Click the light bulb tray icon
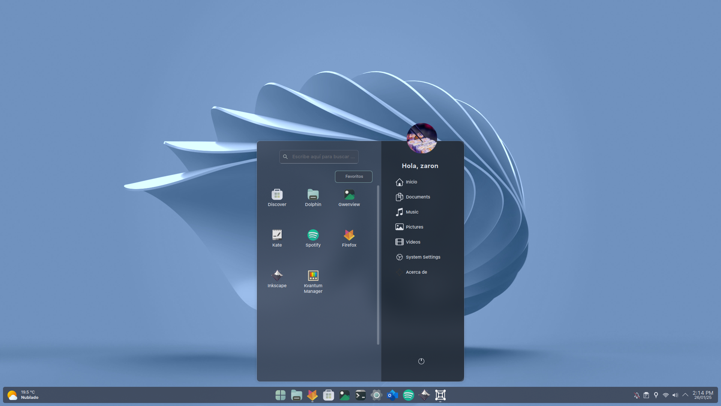The width and height of the screenshot is (721, 406). [x=656, y=395]
